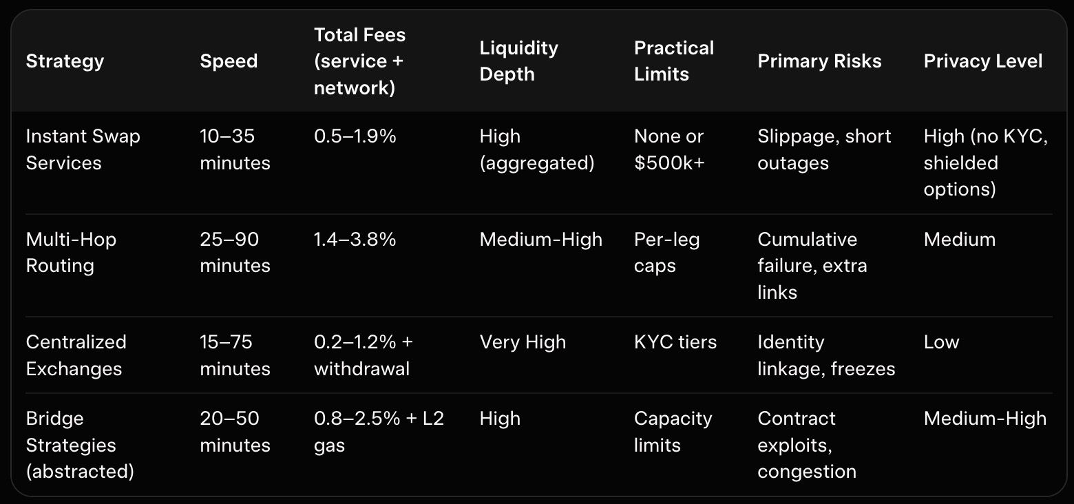This screenshot has height=504, width=1074.
Task: Click the Primary Risks column header
Action: point(819,61)
